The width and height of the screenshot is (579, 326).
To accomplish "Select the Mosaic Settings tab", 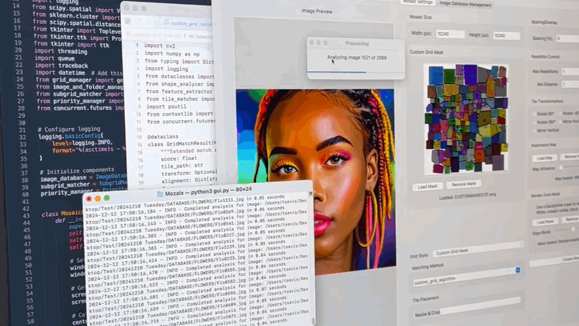I will 418,2.
